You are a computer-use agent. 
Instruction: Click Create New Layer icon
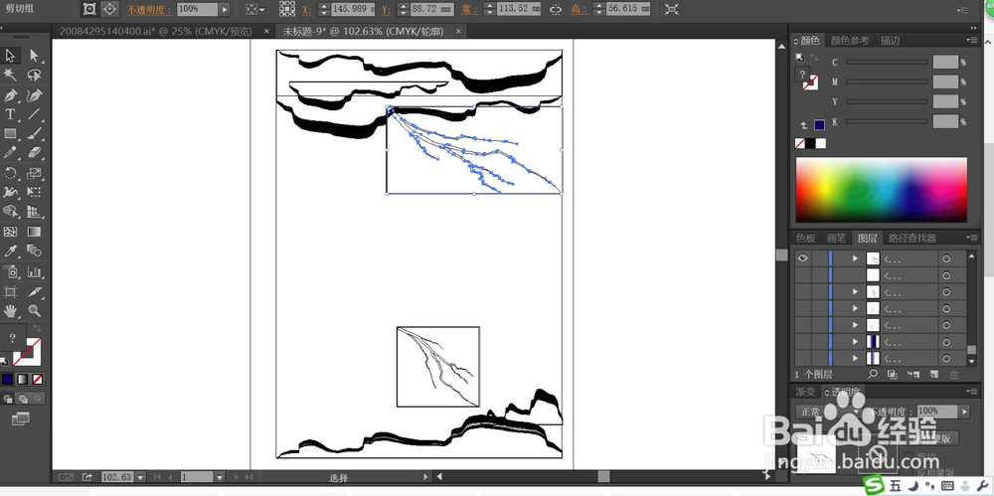coord(933,375)
